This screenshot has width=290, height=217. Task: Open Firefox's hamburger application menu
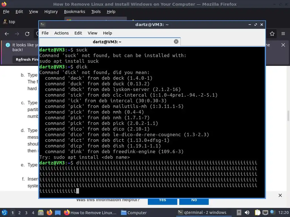coord(283,34)
